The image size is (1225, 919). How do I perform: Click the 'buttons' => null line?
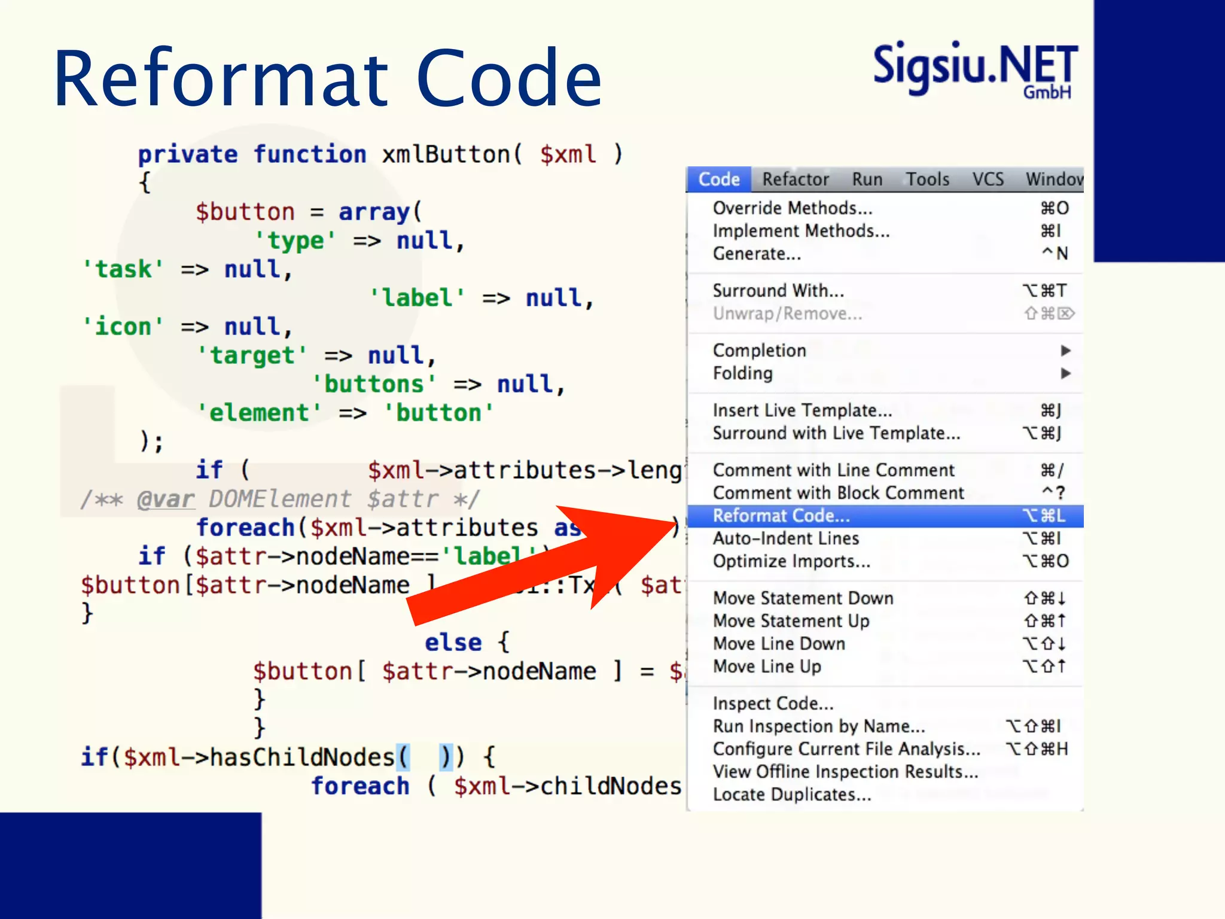click(438, 384)
